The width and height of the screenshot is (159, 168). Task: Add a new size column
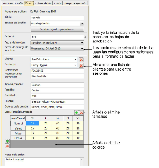[76, 113]
